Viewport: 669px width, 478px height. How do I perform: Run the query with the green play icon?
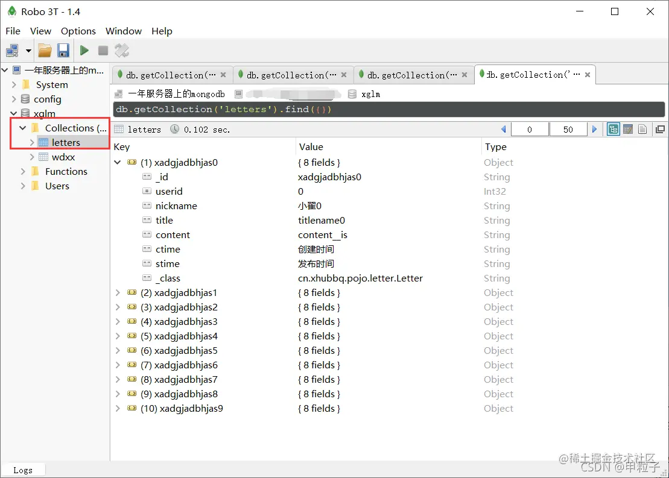(x=84, y=51)
